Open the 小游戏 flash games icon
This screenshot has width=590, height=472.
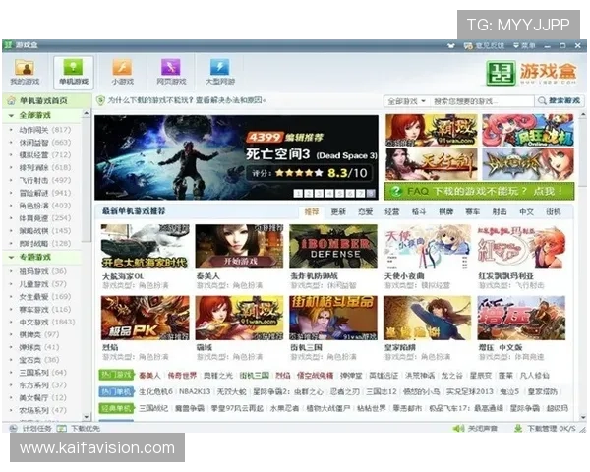[122, 72]
